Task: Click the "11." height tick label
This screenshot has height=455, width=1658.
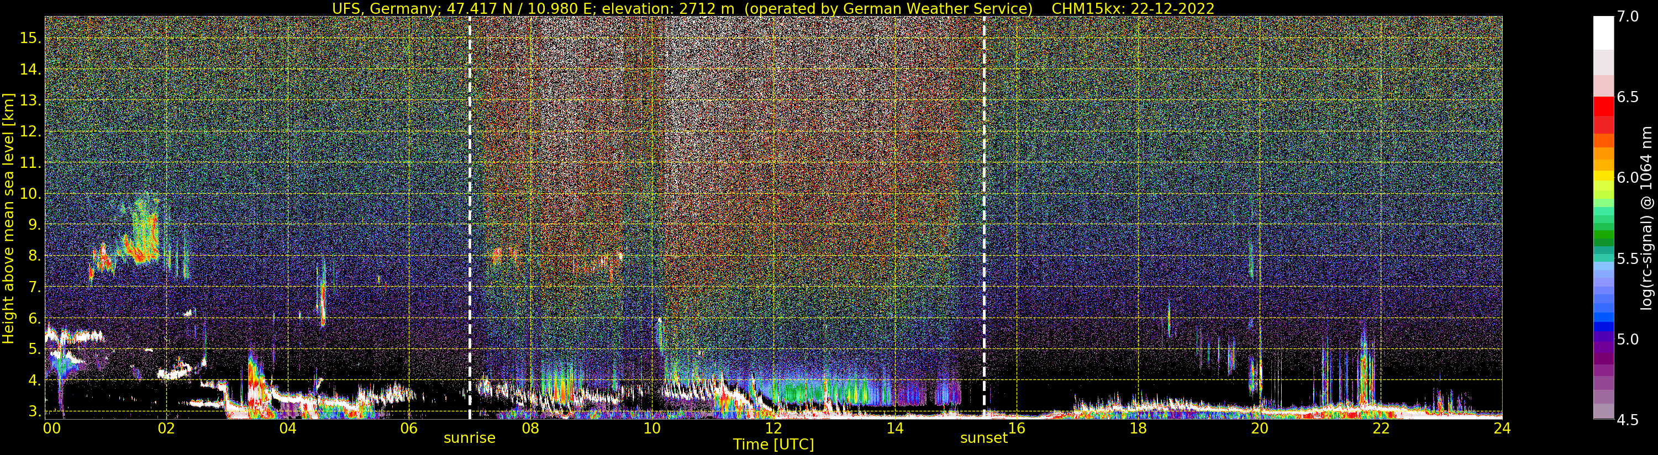Action: coord(31,163)
